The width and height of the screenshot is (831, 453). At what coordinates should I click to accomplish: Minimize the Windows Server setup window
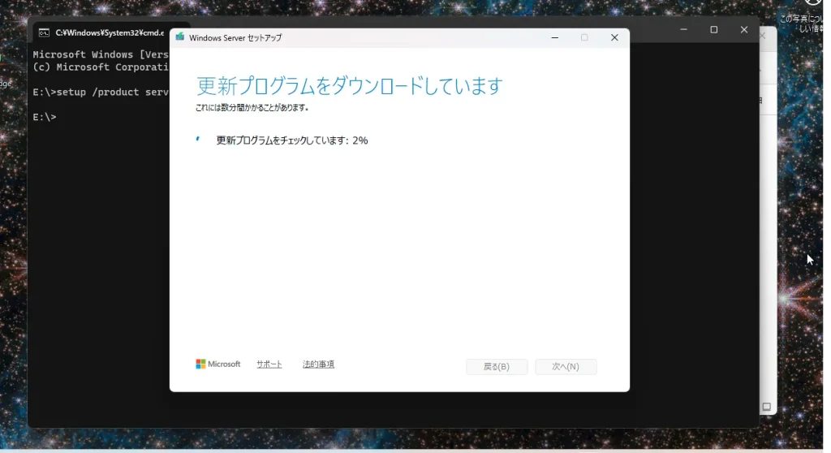click(555, 37)
